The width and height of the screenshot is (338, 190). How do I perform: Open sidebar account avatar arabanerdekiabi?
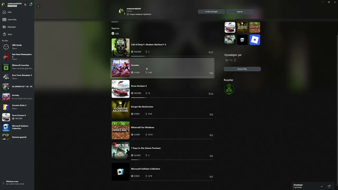pos(4,4)
